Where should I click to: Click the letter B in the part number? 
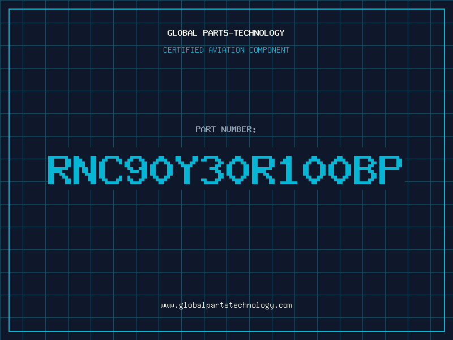(x=365, y=170)
